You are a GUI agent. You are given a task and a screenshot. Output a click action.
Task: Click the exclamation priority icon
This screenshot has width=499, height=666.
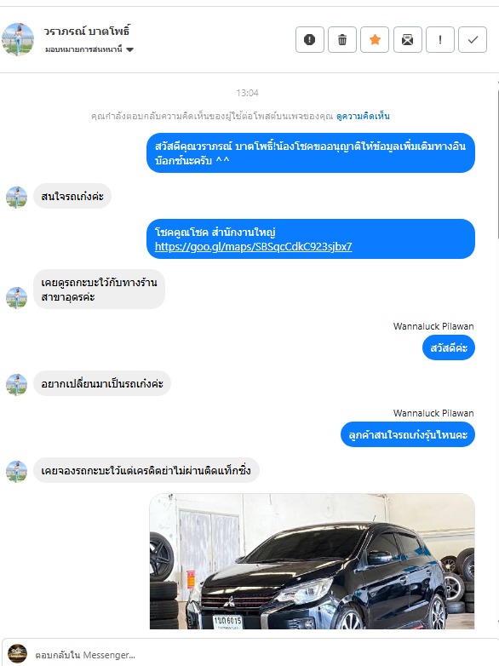440,39
